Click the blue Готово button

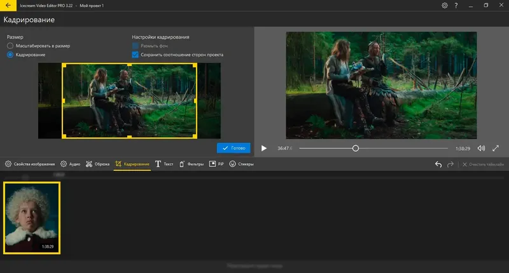pos(234,148)
